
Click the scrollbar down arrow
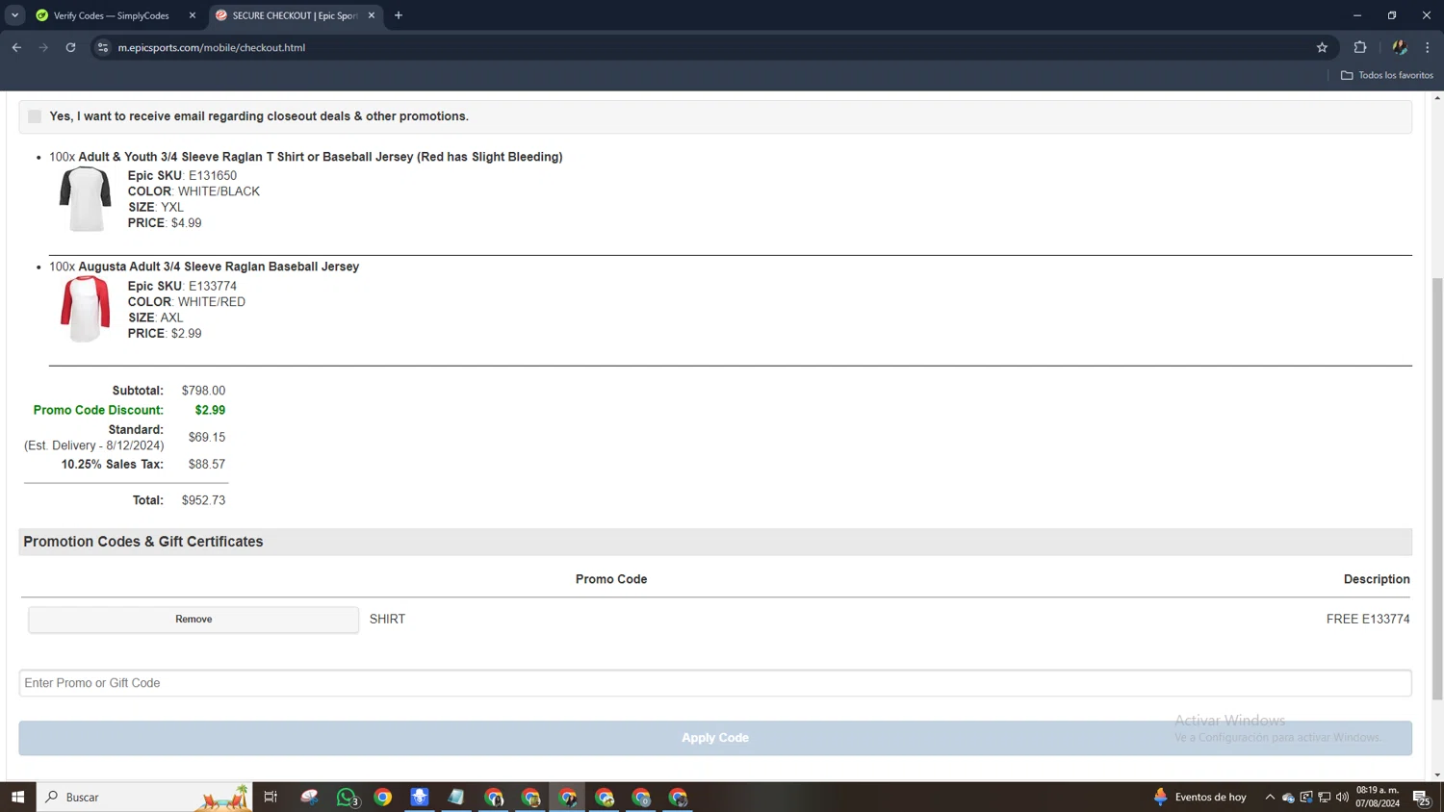tap(1437, 774)
